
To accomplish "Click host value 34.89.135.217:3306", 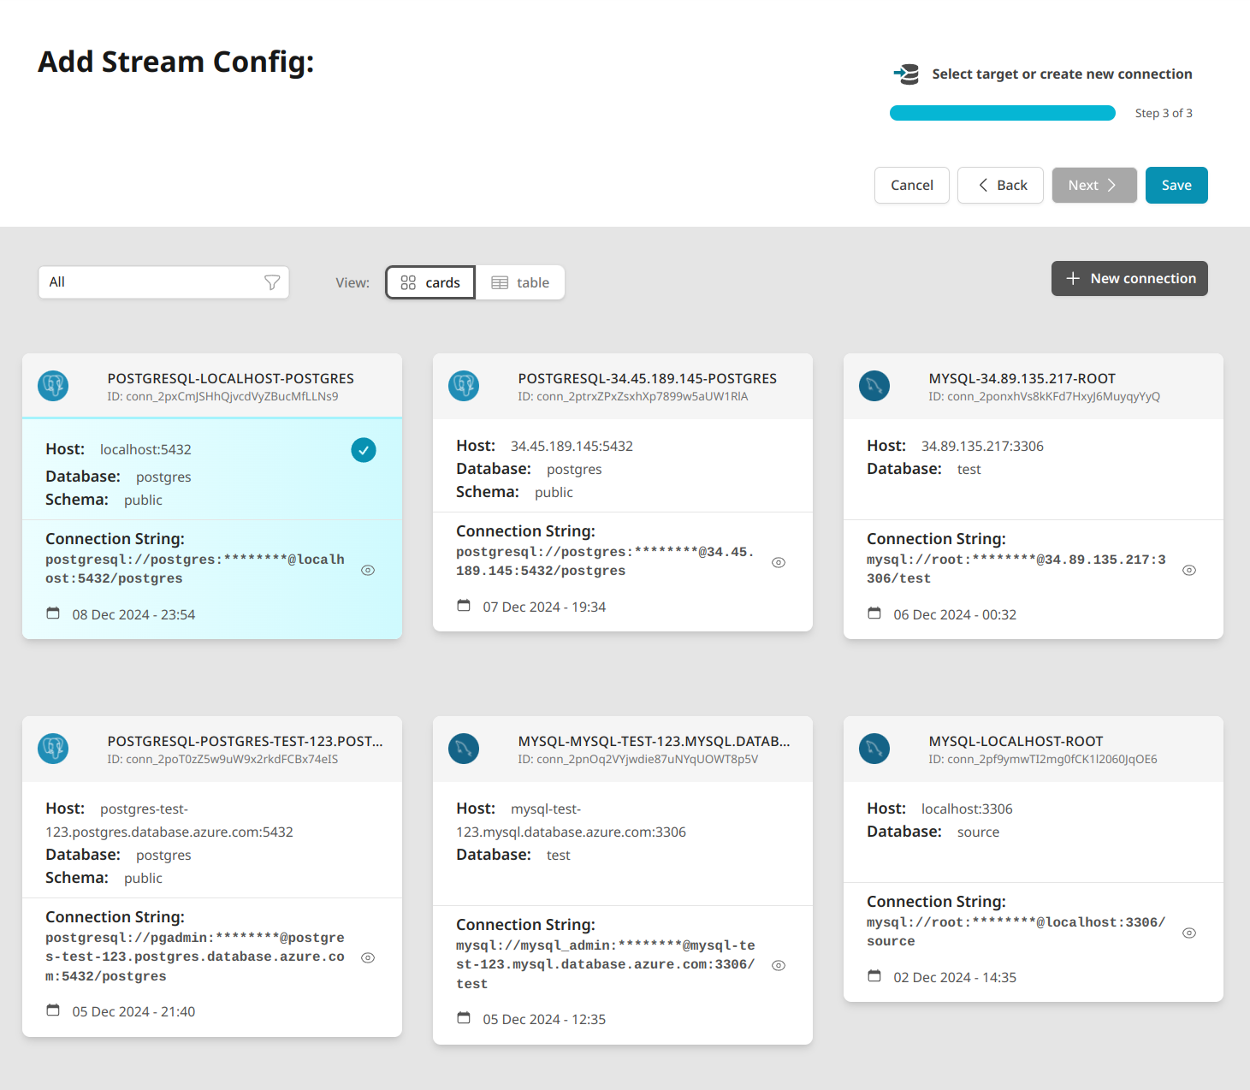I will [x=982, y=446].
